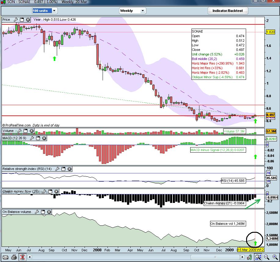Open the MACD indicator wrench settings
The image size is (280, 262).
tap(32, 138)
